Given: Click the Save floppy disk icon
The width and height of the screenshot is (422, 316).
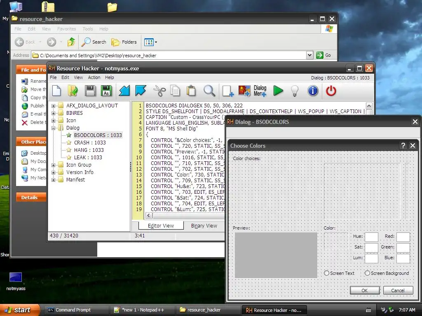Looking at the screenshot, I should [90, 91].
